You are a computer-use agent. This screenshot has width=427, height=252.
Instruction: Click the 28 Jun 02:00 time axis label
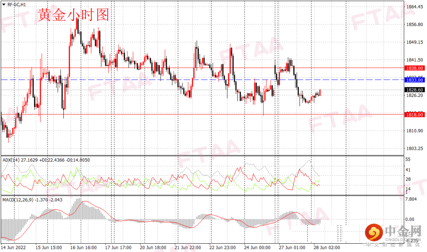327,248
